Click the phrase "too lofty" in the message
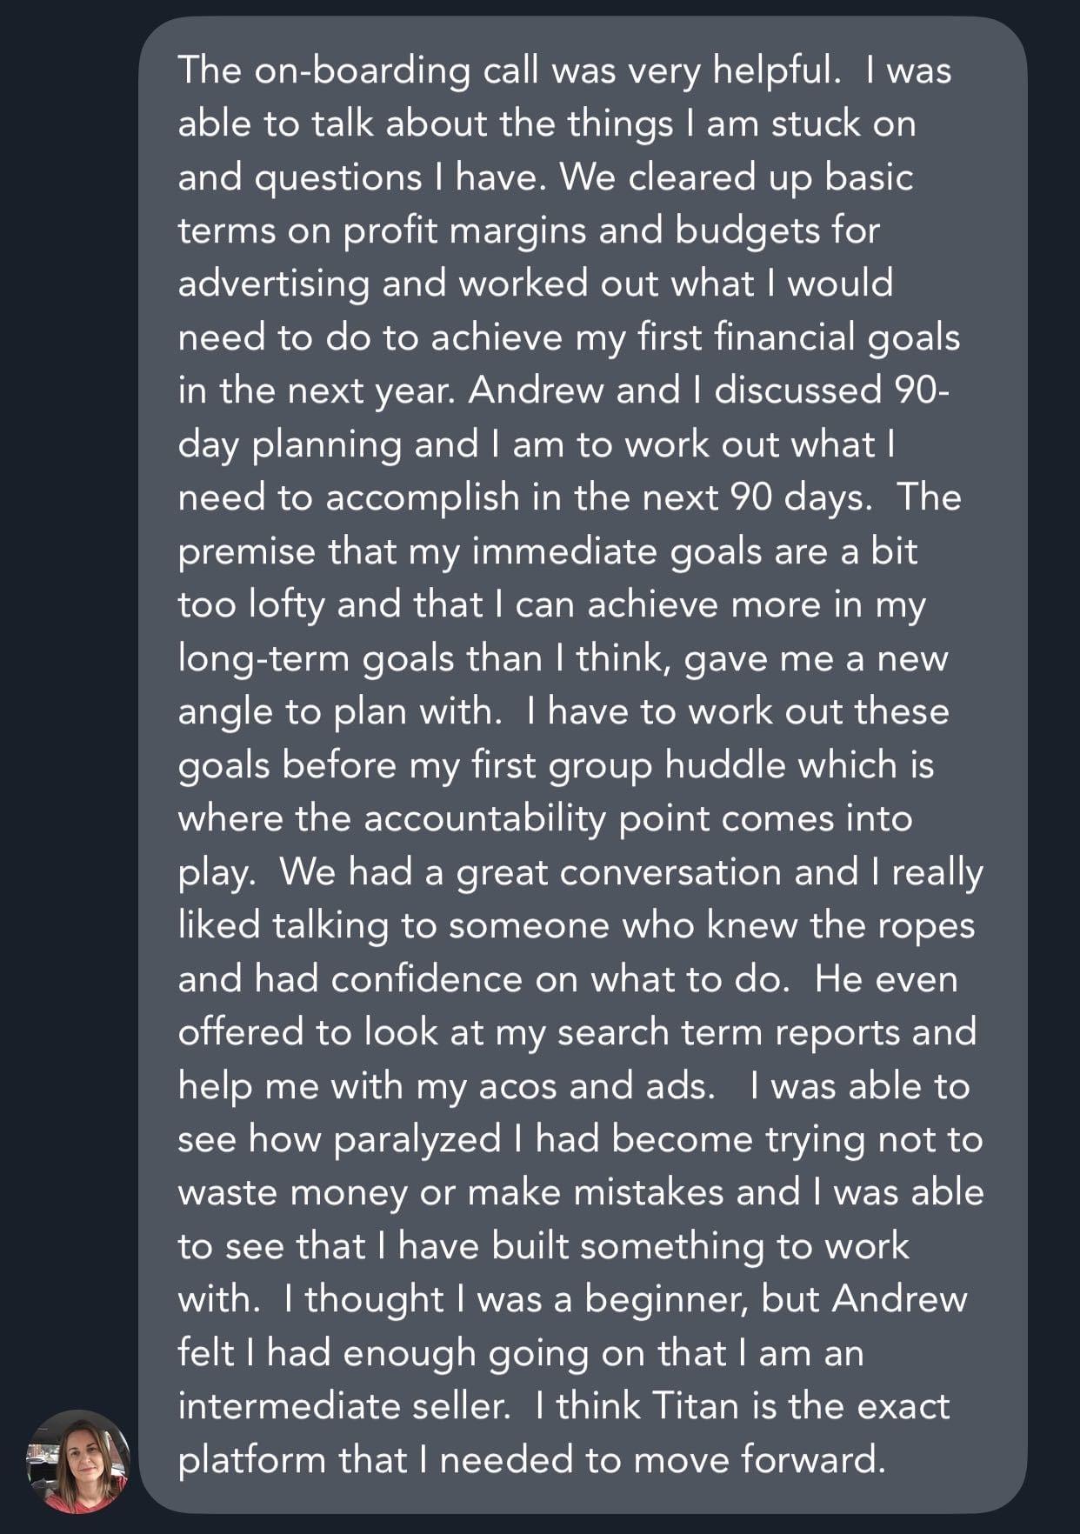 [250, 604]
